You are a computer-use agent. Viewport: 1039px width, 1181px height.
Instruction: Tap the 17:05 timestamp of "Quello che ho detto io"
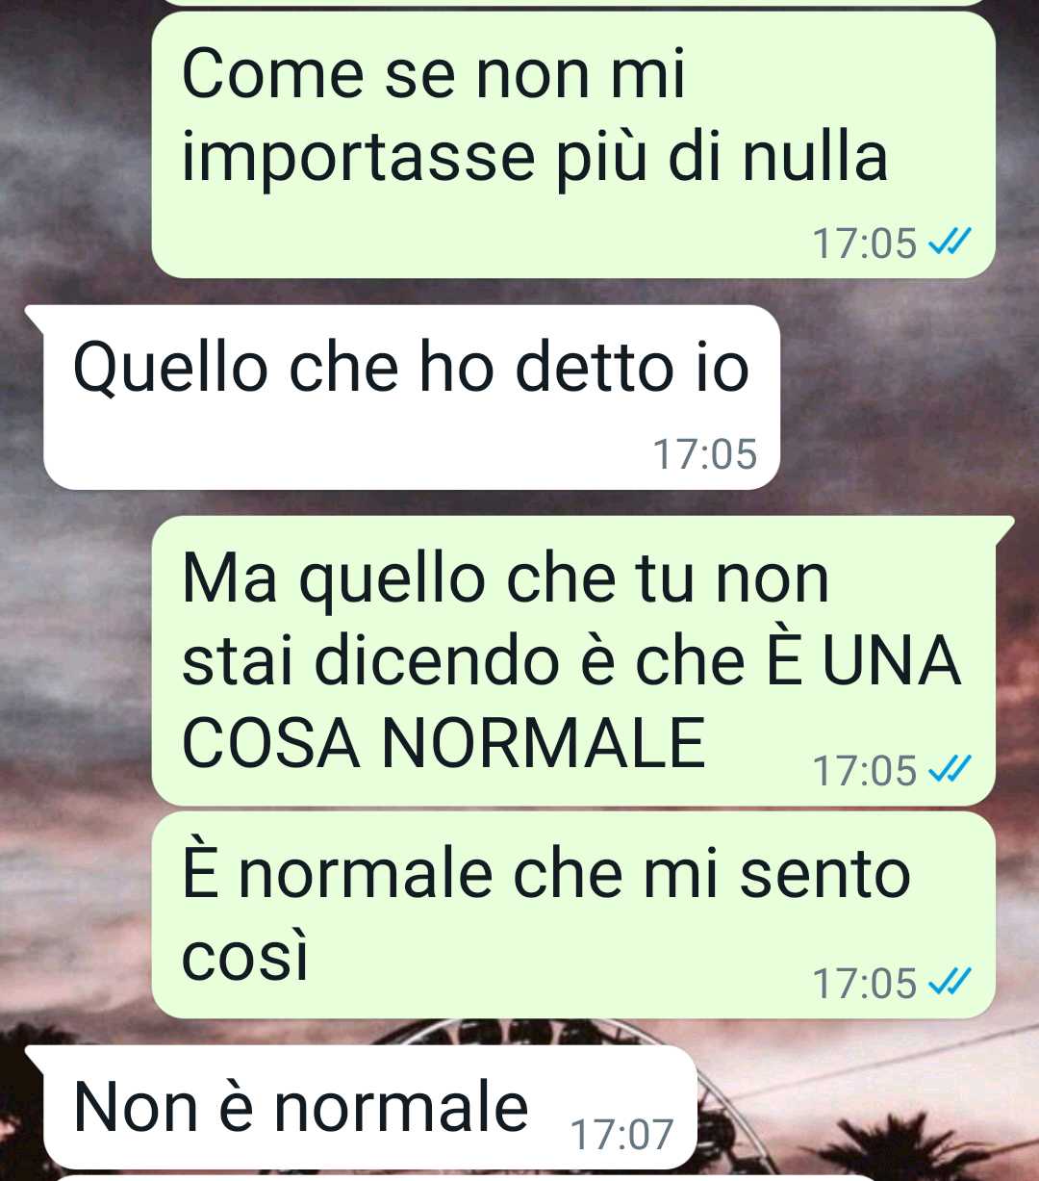coord(705,453)
